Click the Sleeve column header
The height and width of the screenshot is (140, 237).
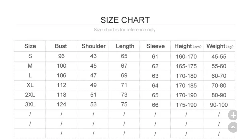[x=155, y=46]
